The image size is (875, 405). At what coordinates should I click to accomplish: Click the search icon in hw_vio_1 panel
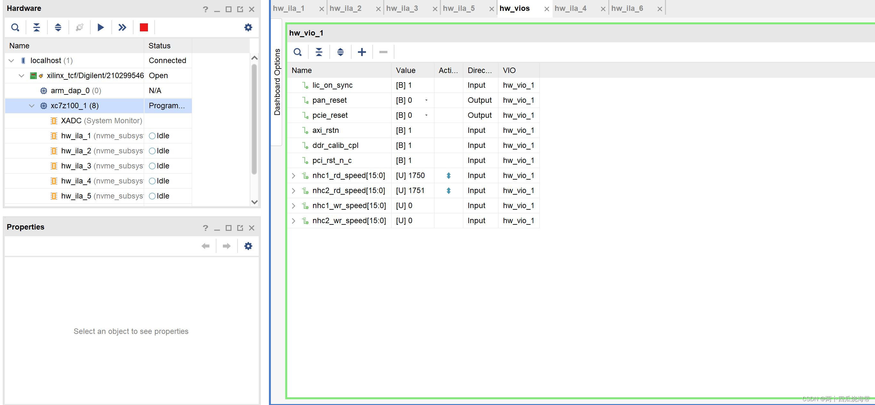click(x=298, y=52)
